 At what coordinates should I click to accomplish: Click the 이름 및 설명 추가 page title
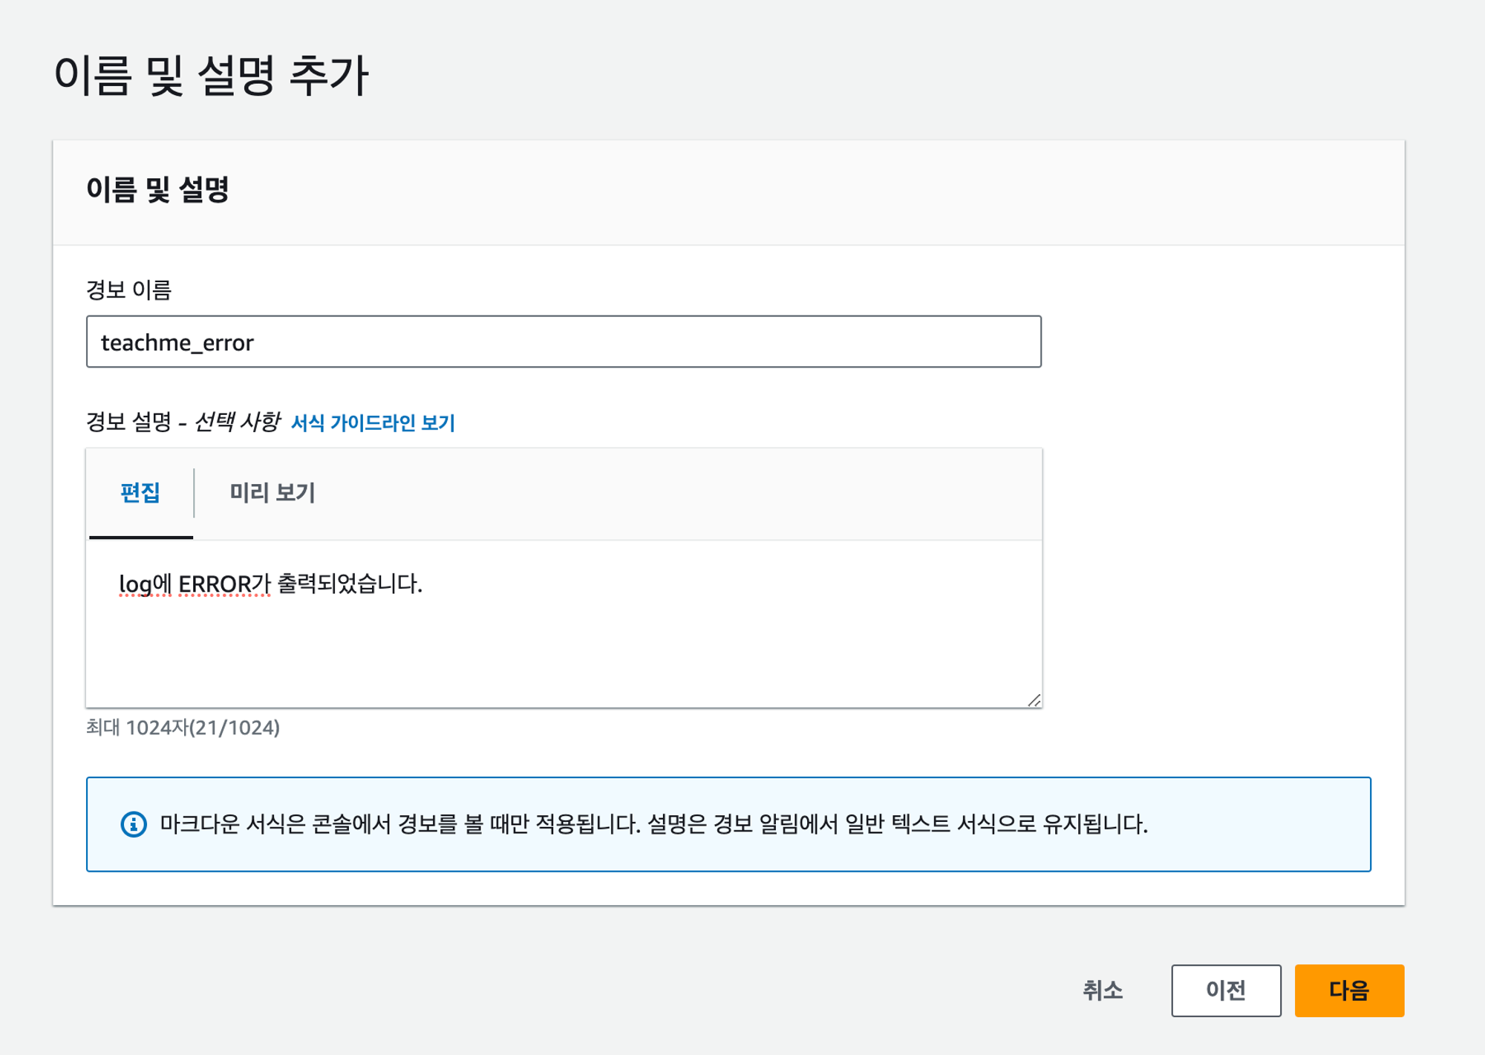(211, 76)
